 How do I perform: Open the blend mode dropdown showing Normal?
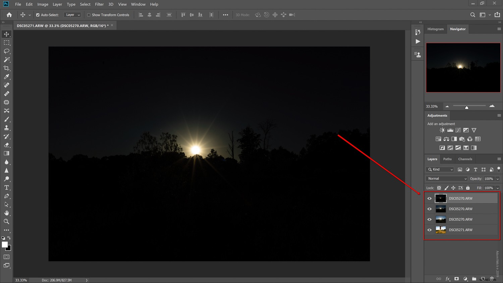[446, 178]
